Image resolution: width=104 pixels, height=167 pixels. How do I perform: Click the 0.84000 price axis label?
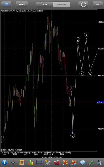click(x=101, y=76)
